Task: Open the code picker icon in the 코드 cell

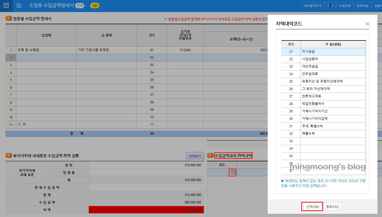Action: [232, 172]
